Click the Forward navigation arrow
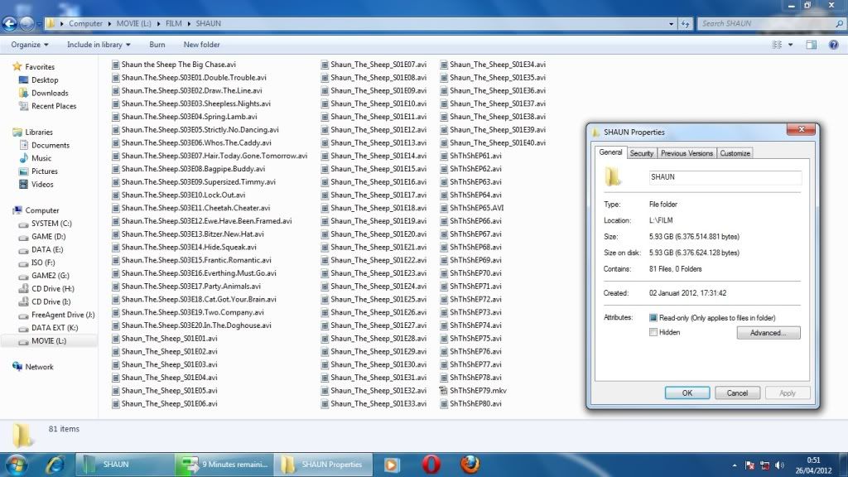Viewport: 848px width, 477px height. point(26,23)
